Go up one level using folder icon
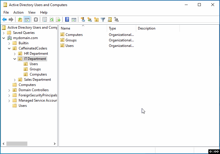The height and width of the screenshot is (154, 220). pyautogui.click(x=20, y=20)
